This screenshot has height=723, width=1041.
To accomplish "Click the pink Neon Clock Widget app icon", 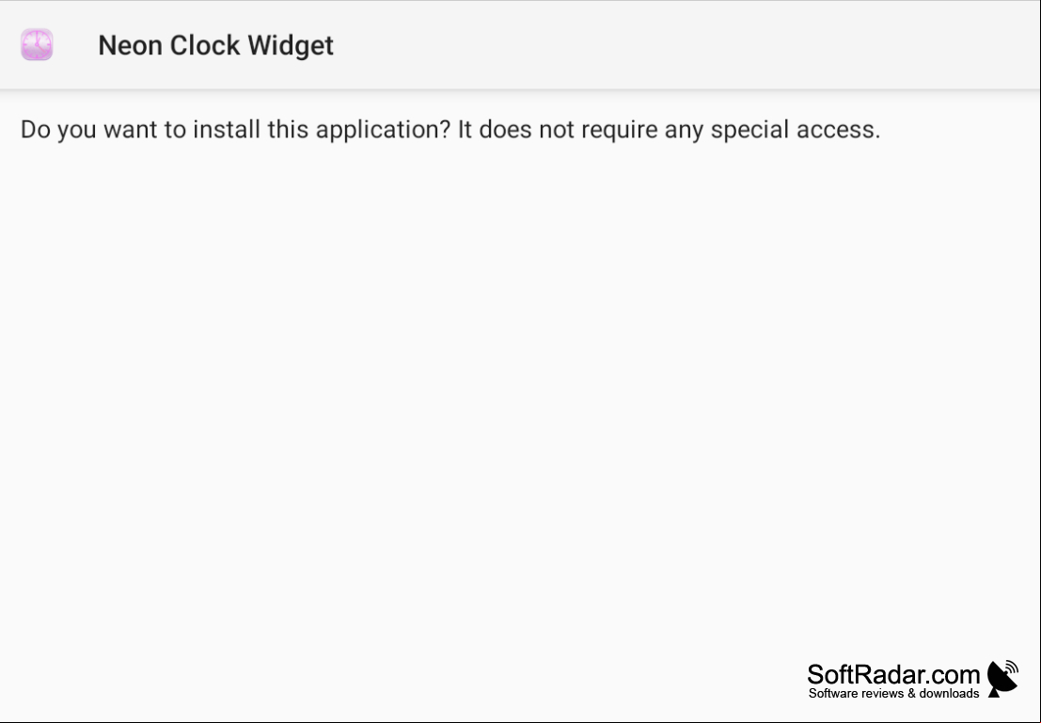I will click(37, 44).
